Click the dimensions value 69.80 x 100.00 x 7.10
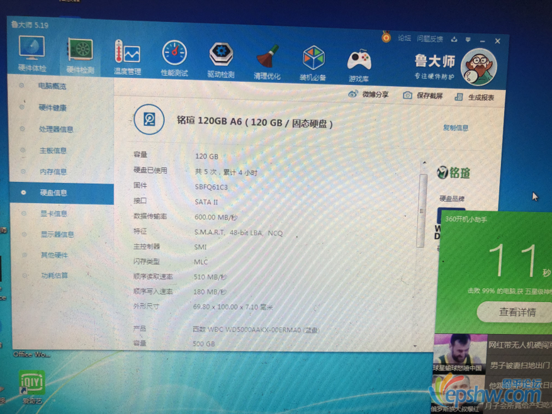 233,307
